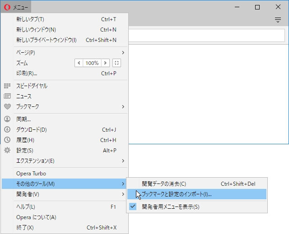Click the History clock icon
Screen dimensions: 289x234
pos(7,140)
